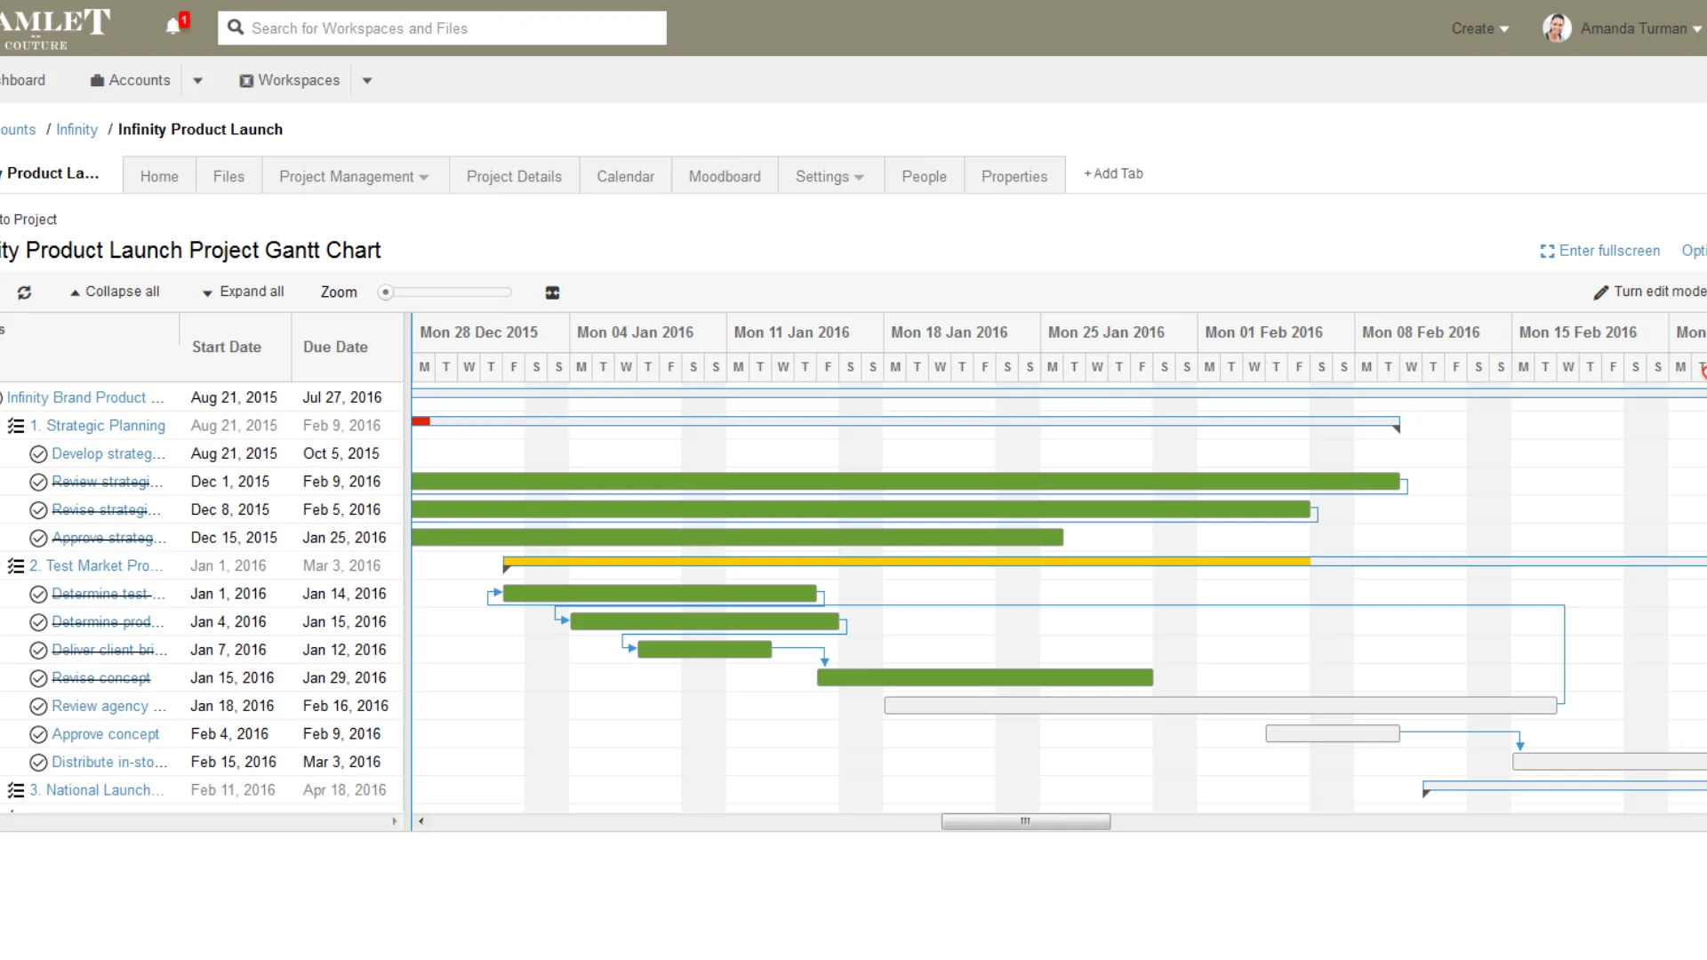
Task: Toggle completion circle for Develop strateg... task
Action: pos(38,454)
